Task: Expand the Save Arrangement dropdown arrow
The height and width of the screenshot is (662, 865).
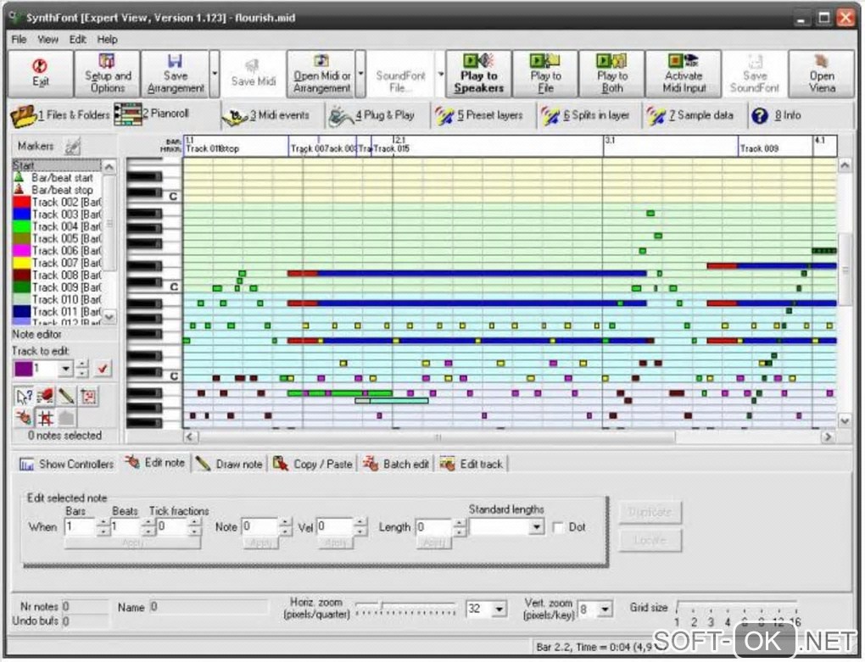Action: pos(215,74)
